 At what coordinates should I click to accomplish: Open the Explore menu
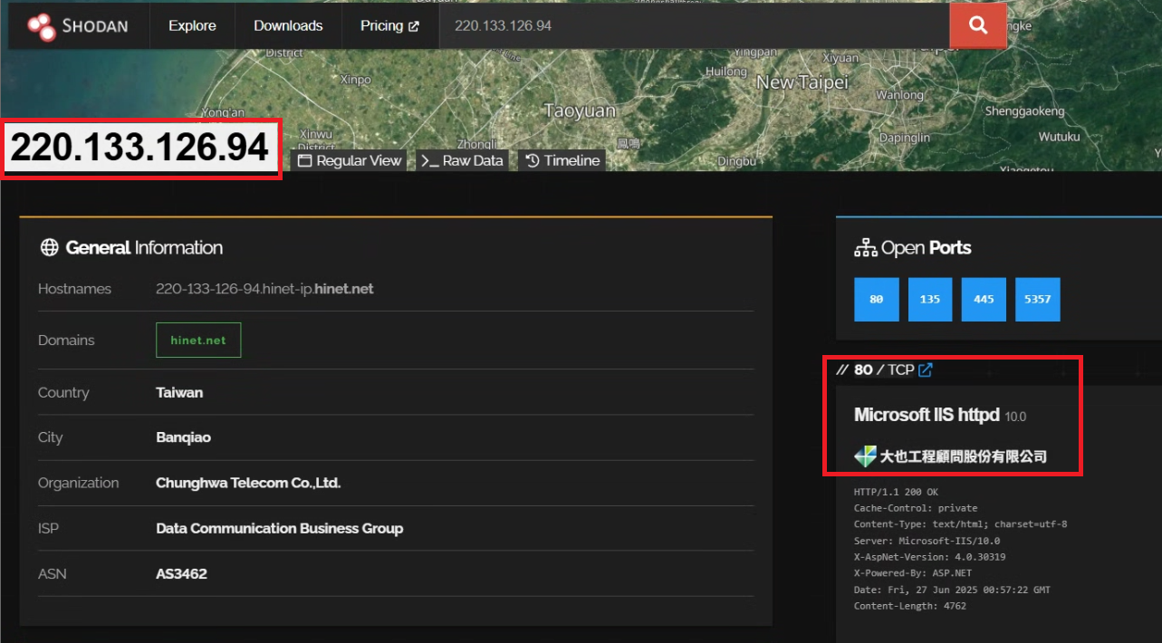(192, 25)
